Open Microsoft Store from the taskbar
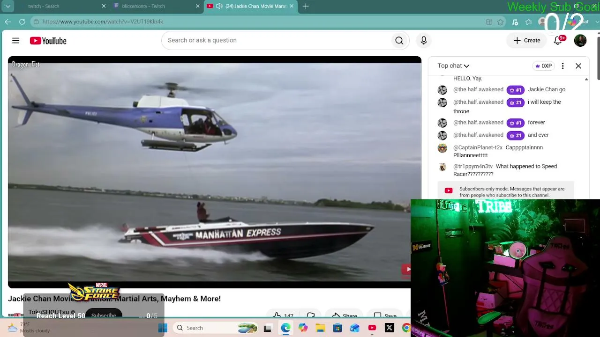 coord(337,328)
